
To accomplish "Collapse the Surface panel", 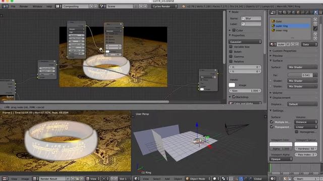I will [x=271, y=60].
